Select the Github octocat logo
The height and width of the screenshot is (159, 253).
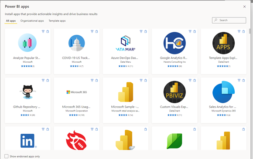pos(27,92)
